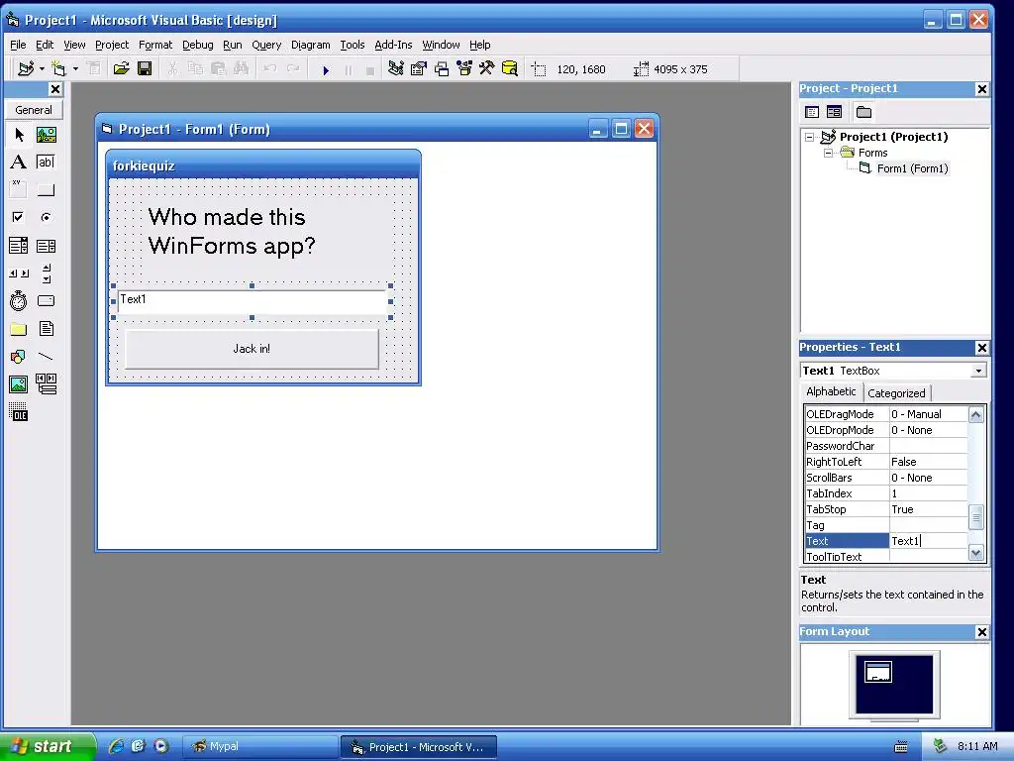Open the Text1 TextBox object dropdown
The height and width of the screenshot is (761, 1014).
pyautogui.click(x=978, y=371)
